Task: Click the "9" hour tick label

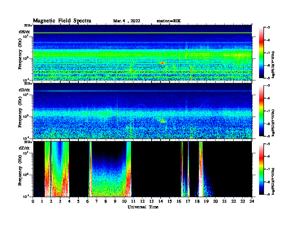Action: pos(115,201)
